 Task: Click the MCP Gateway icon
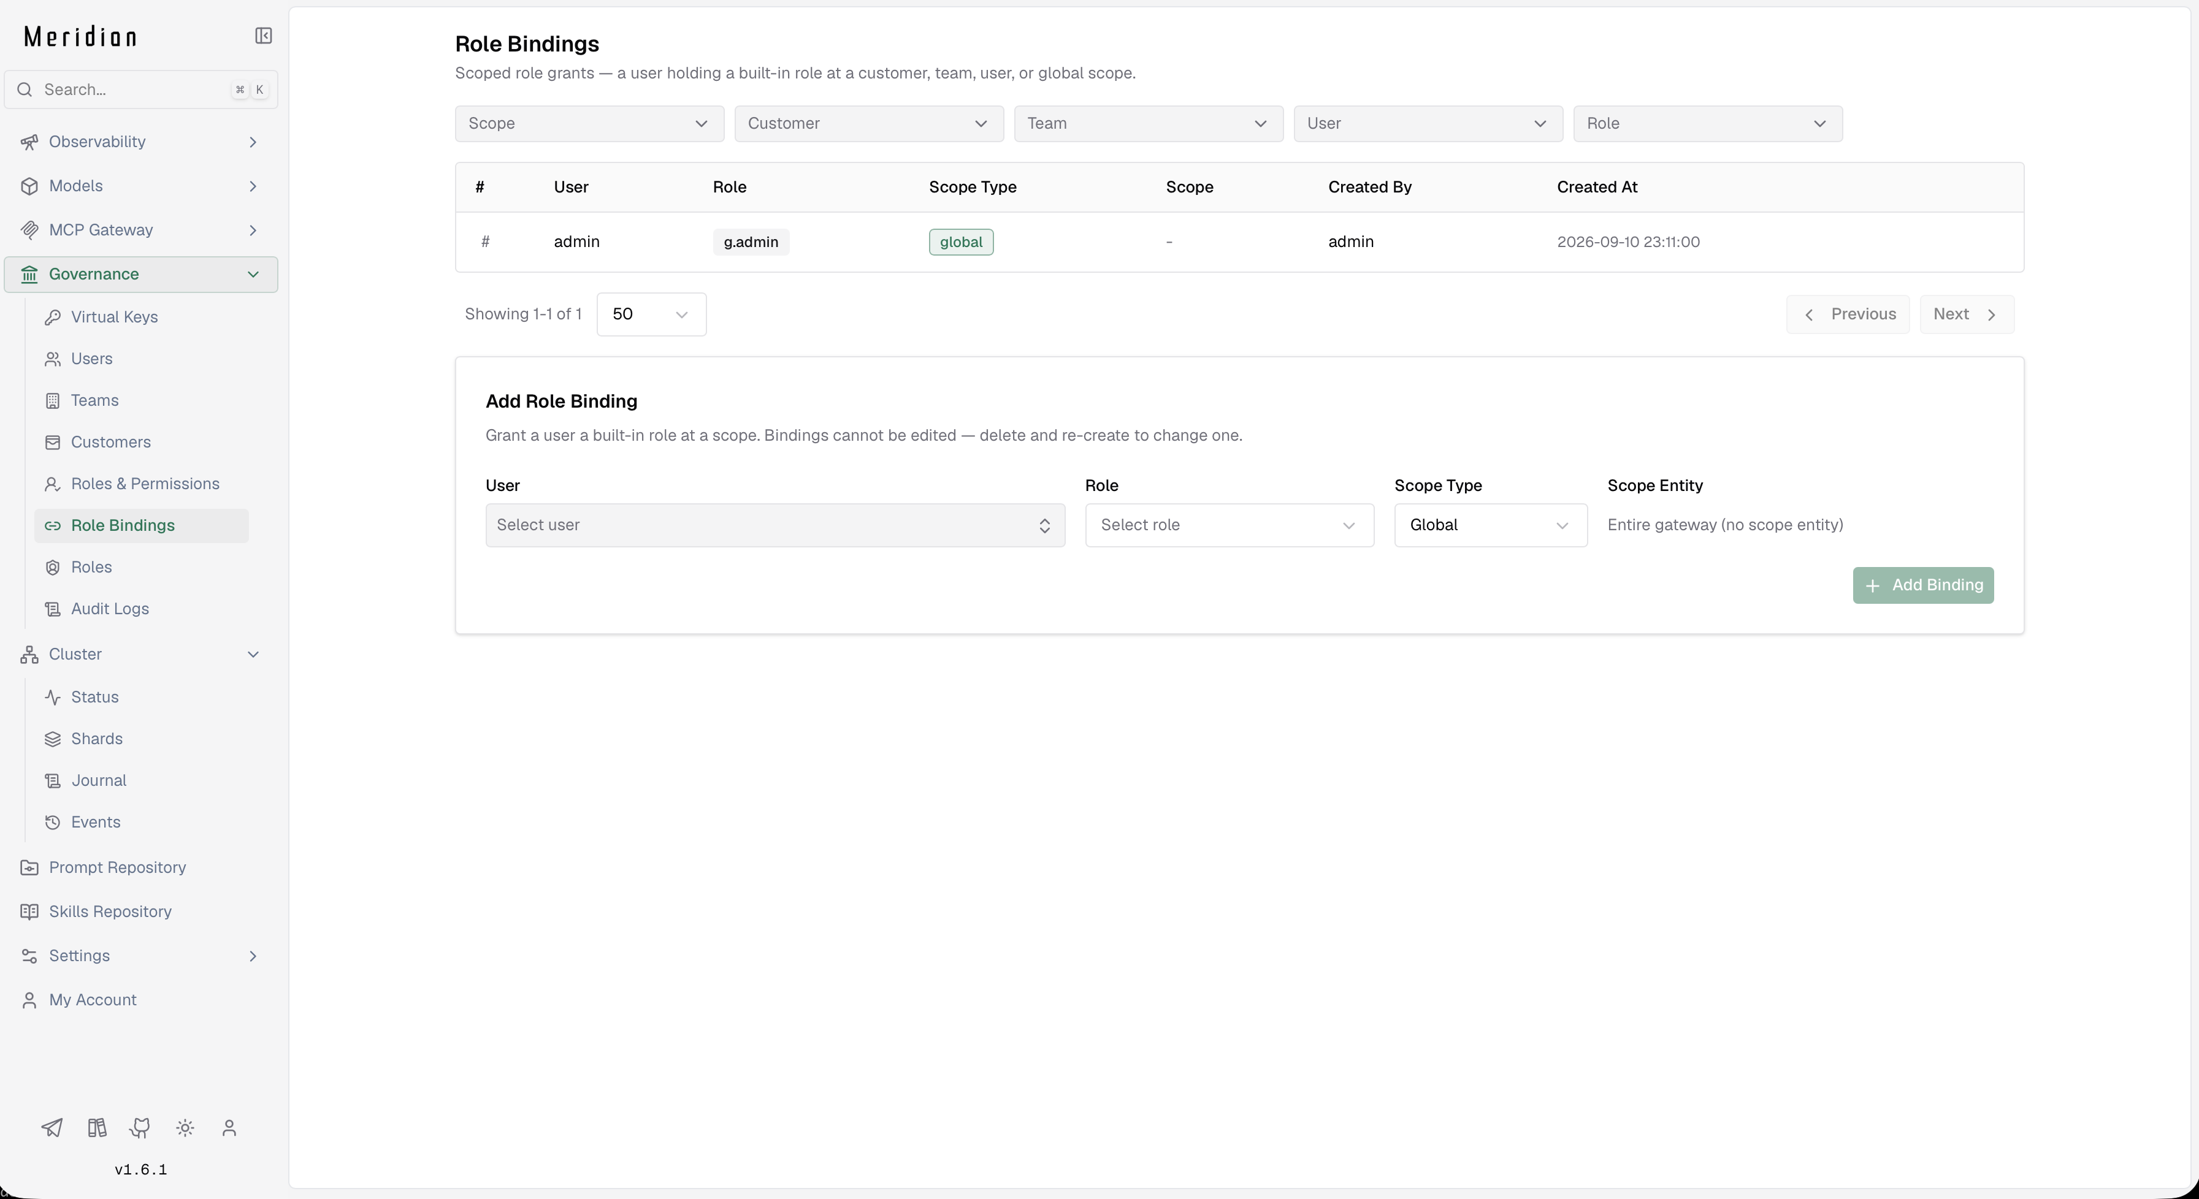point(29,230)
